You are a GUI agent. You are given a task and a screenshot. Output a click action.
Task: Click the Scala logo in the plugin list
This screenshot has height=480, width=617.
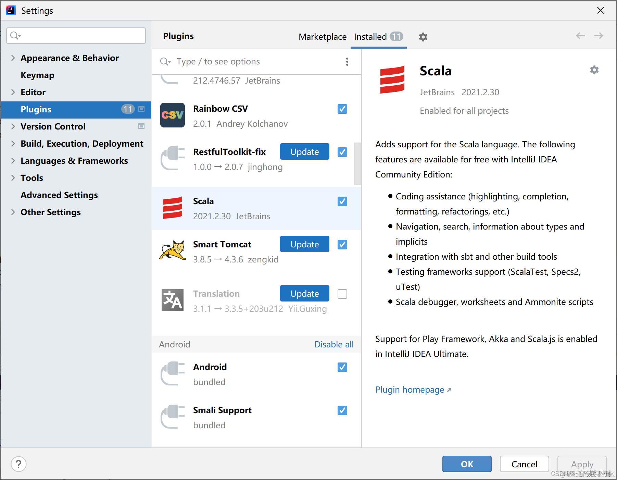tap(173, 208)
